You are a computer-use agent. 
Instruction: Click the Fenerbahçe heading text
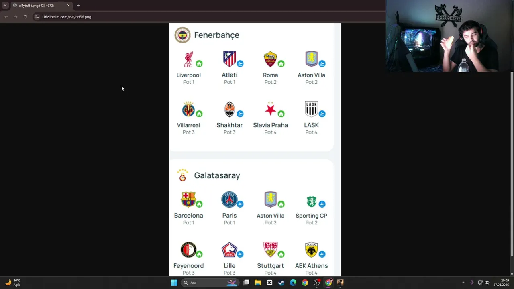click(x=217, y=35)
